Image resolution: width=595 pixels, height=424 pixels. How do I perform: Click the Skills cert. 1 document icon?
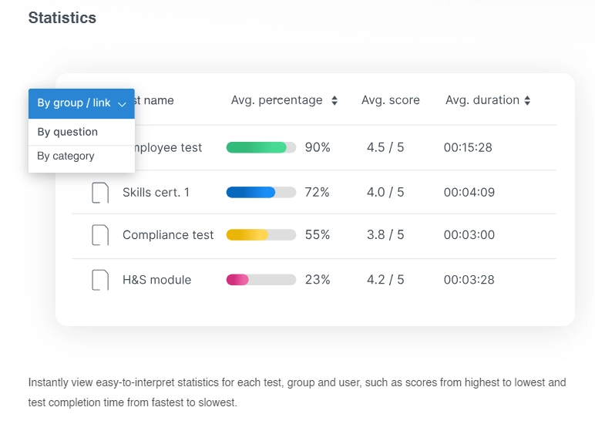100,193
